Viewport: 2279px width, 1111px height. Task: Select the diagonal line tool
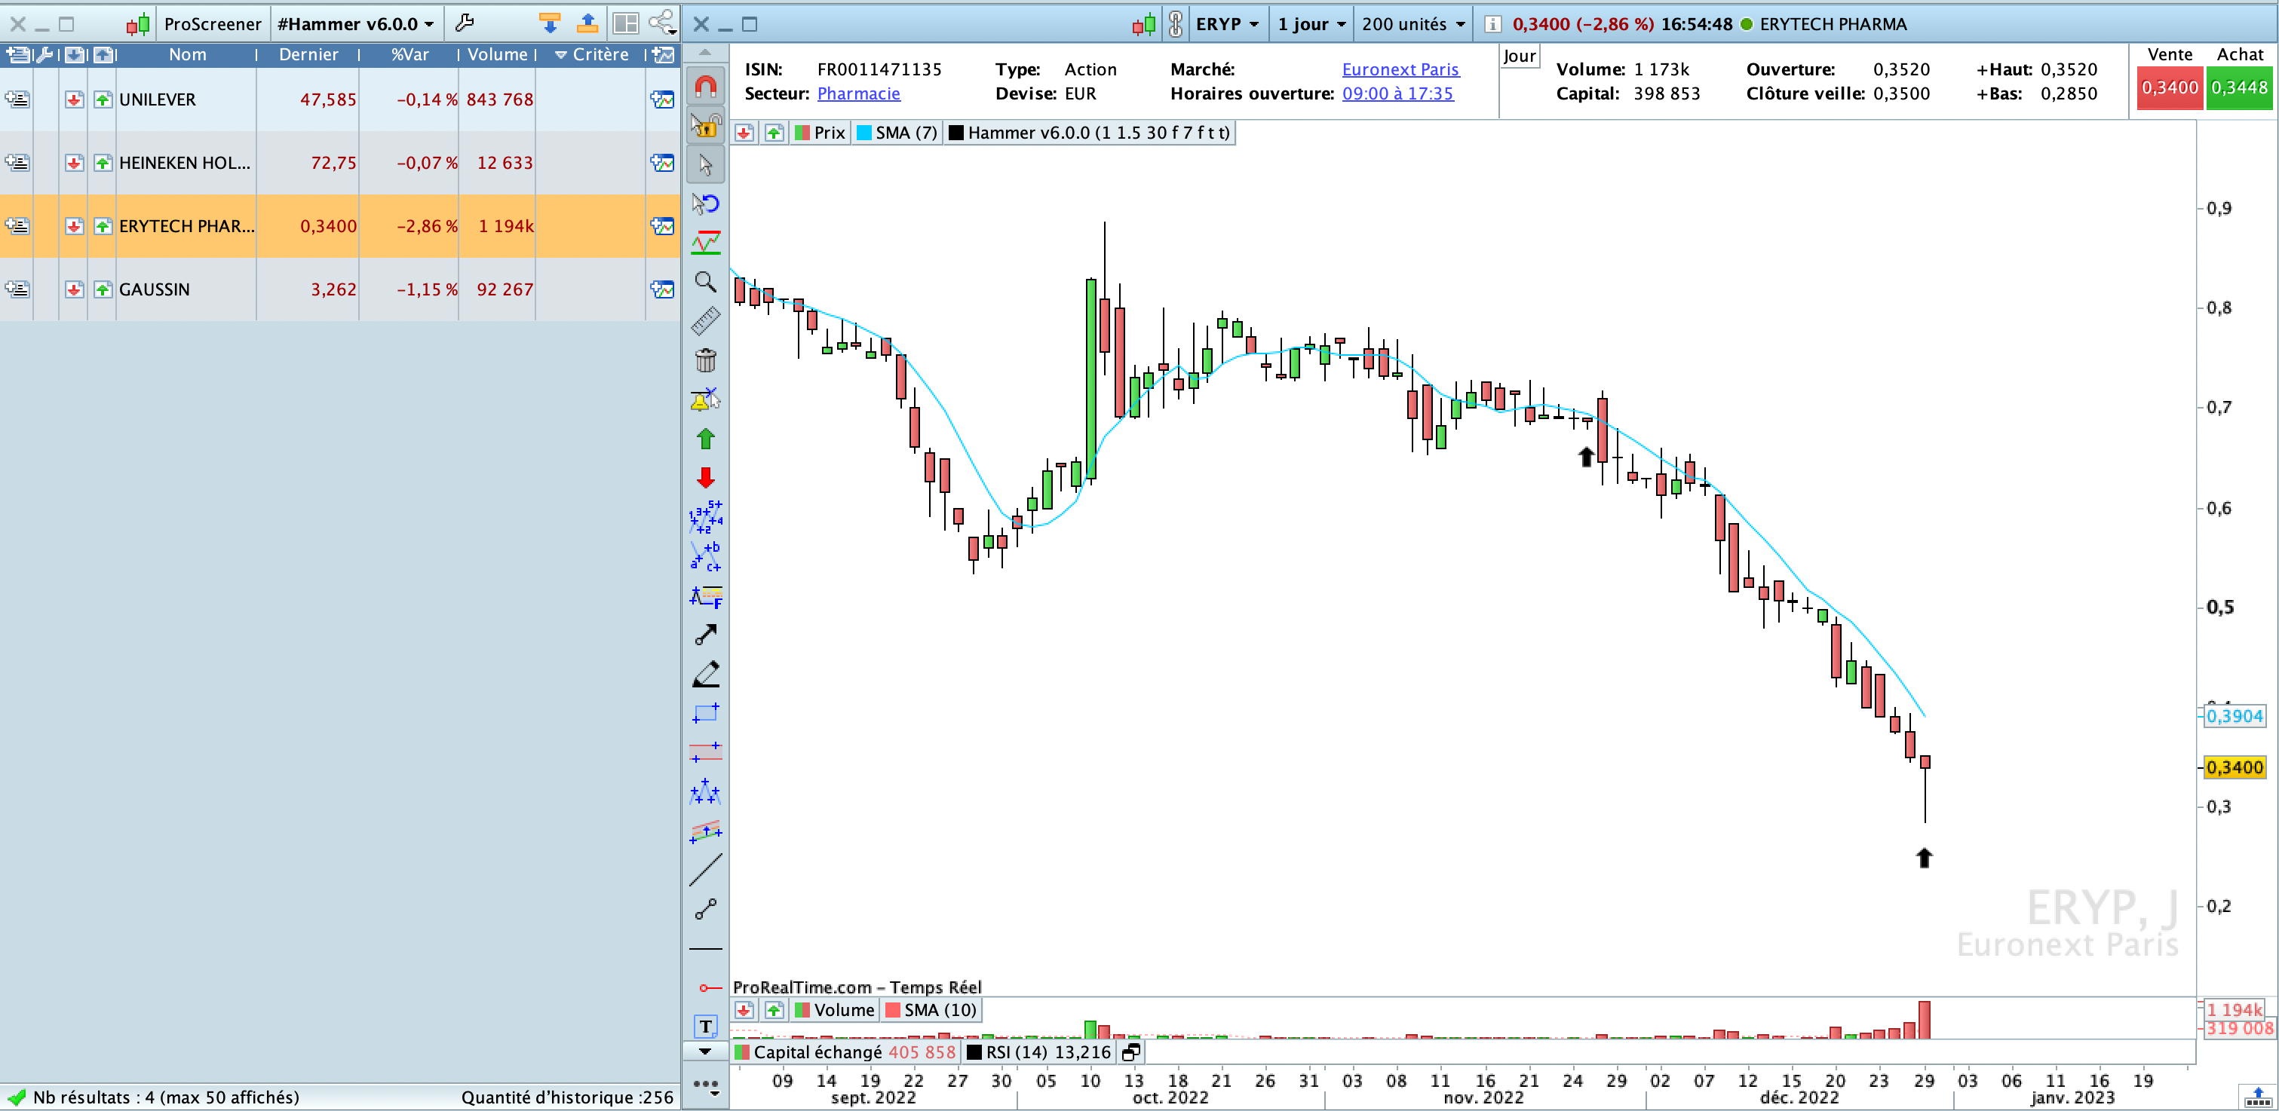pyautogui.click(x=705, y=870)
